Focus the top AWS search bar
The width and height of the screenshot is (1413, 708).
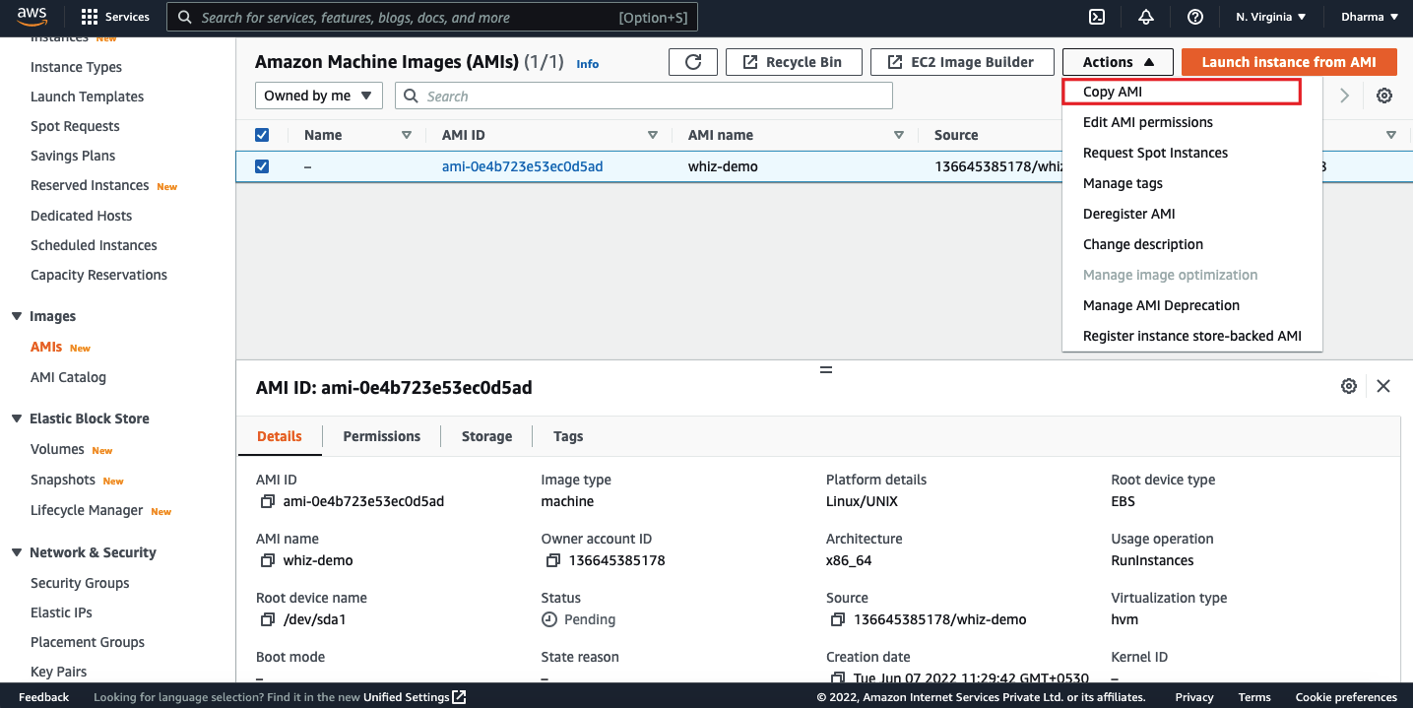(432, 17)
